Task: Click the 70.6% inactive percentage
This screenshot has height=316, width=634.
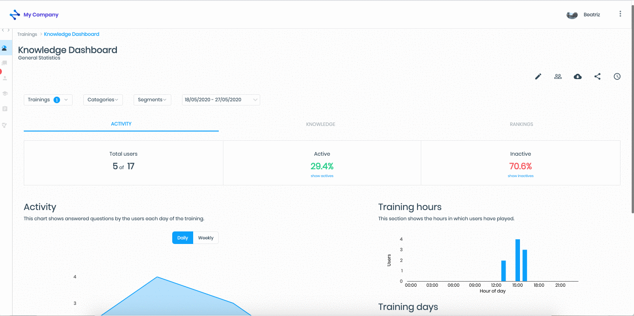Action: tap(520, 166)
